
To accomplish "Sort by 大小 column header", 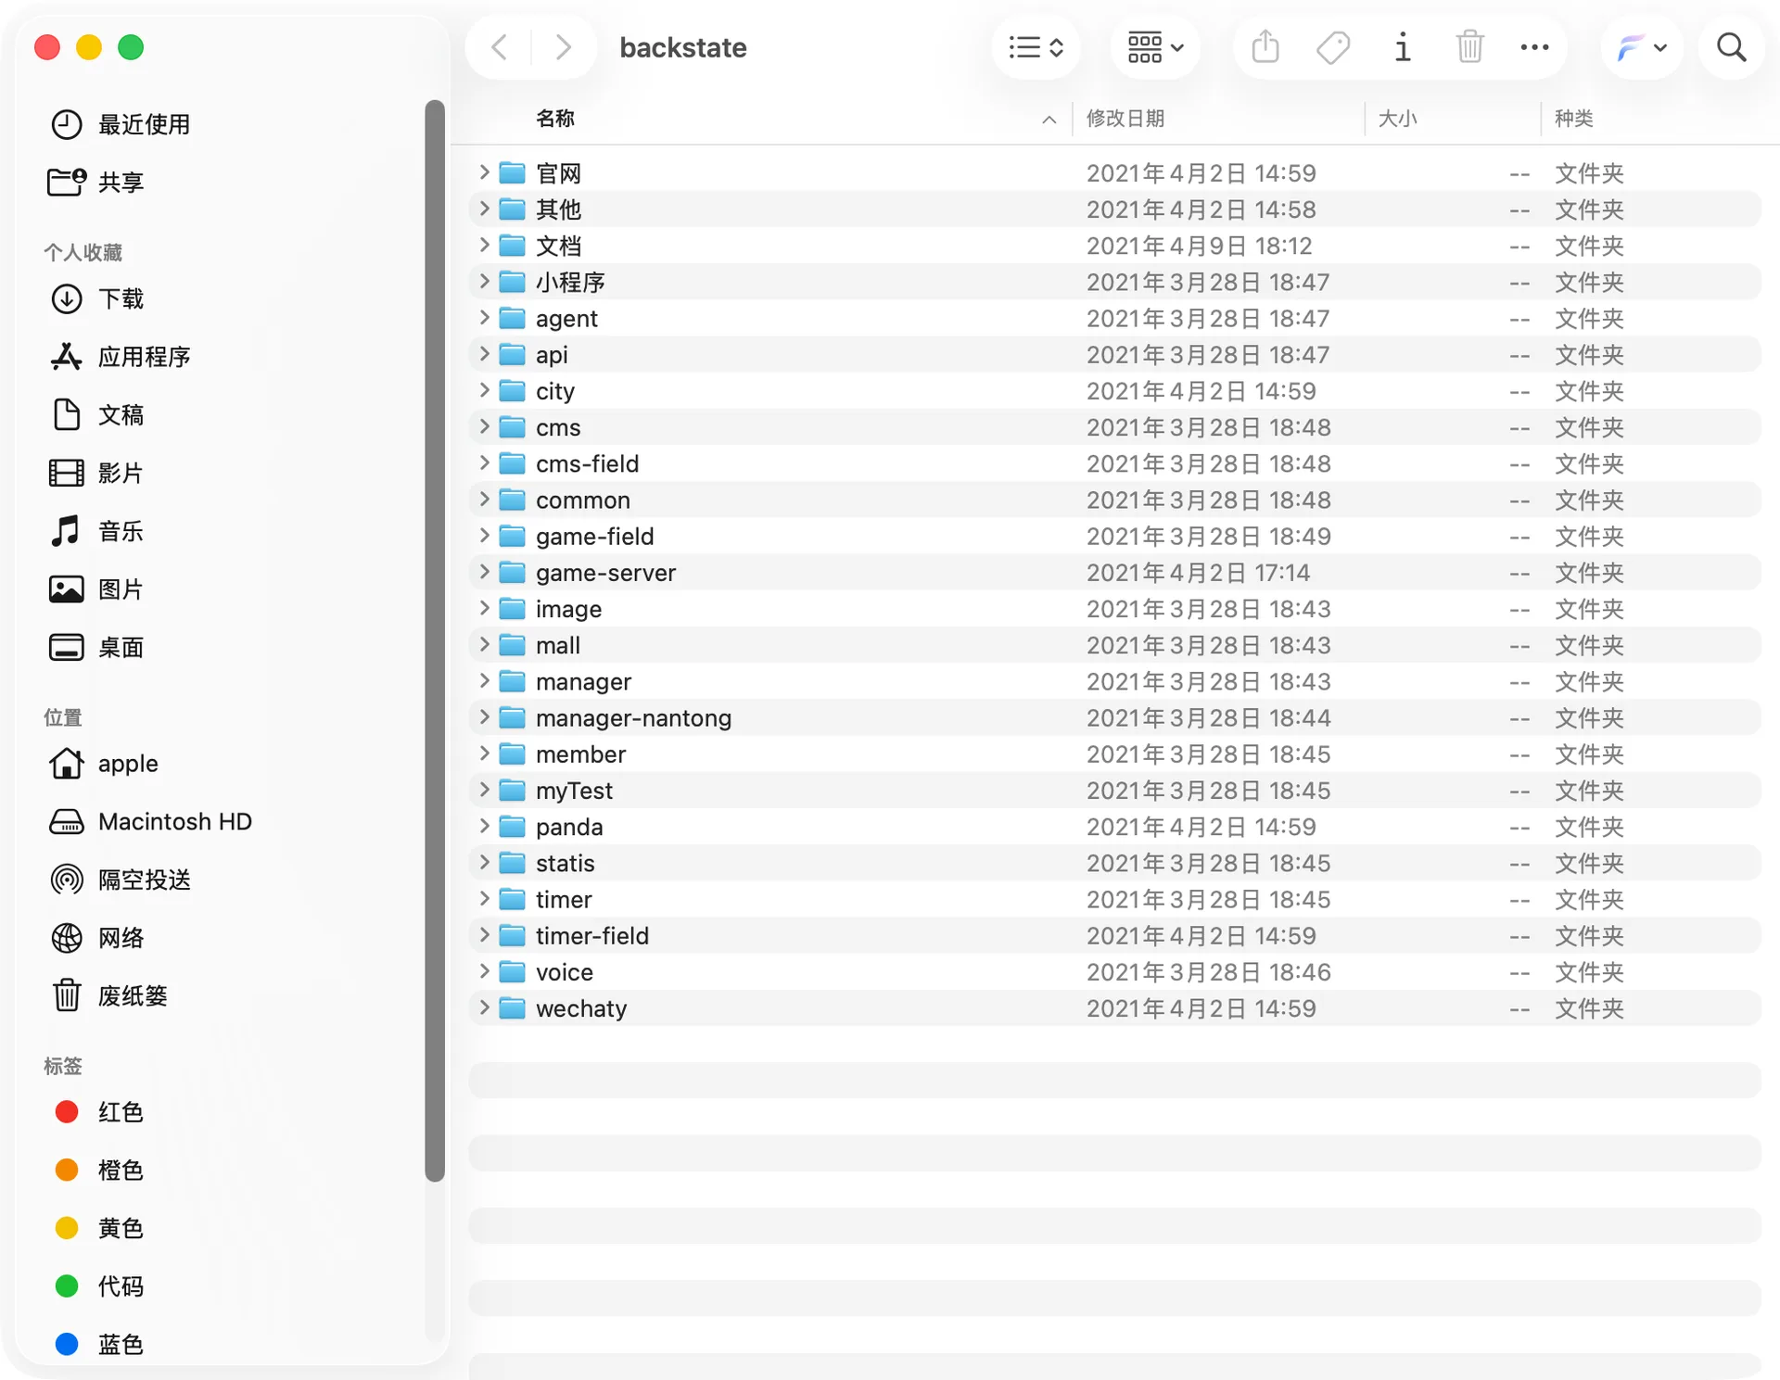I will 1397,119.
